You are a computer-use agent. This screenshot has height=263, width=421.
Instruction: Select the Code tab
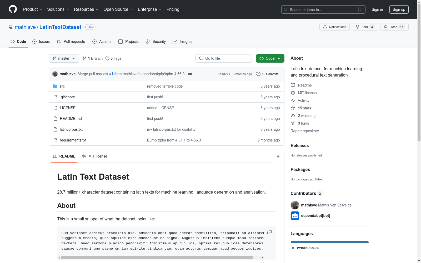point(18,42)
